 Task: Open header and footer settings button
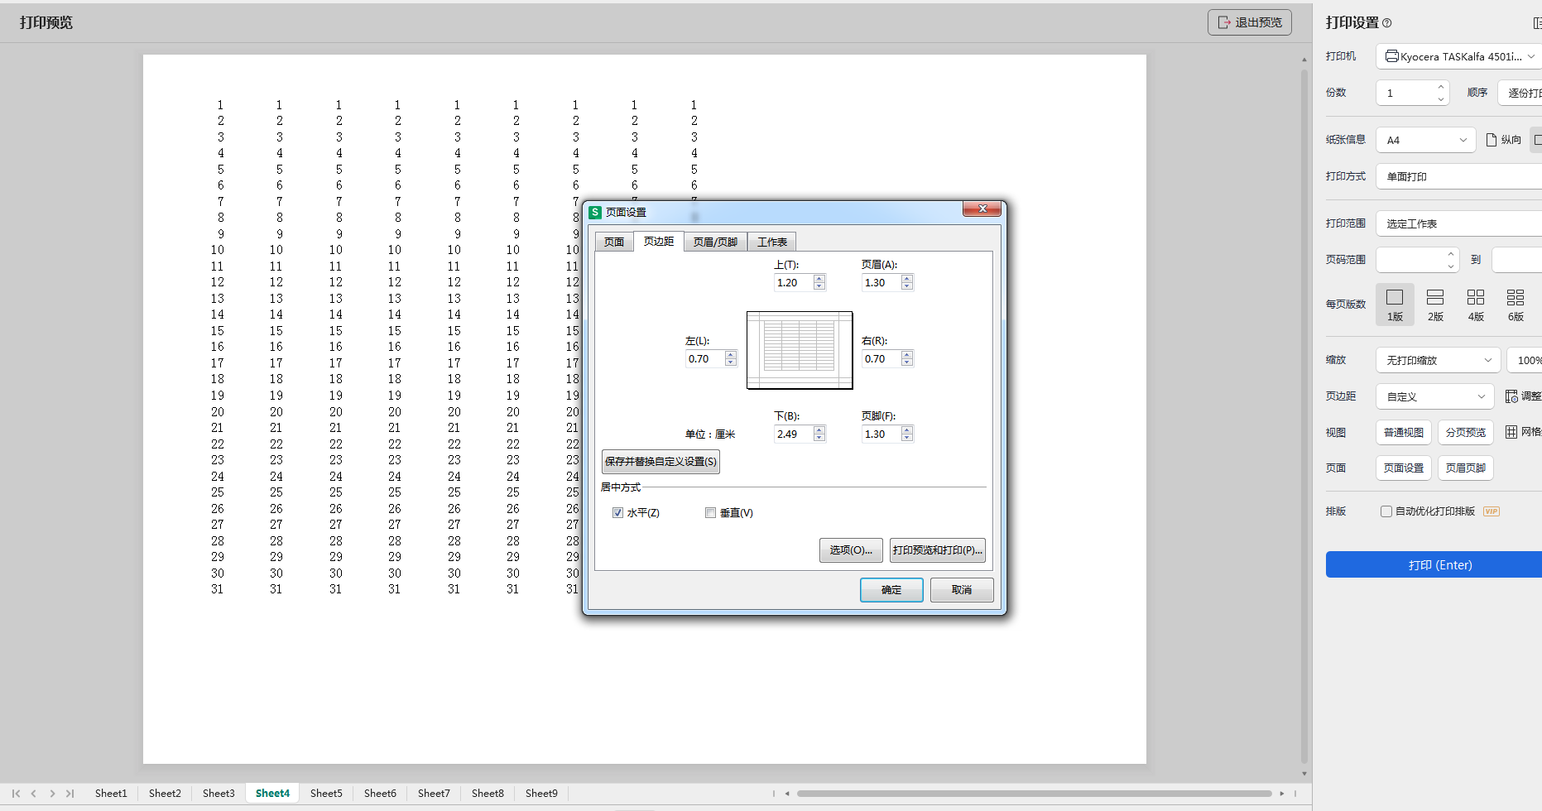pos(1465,468)
